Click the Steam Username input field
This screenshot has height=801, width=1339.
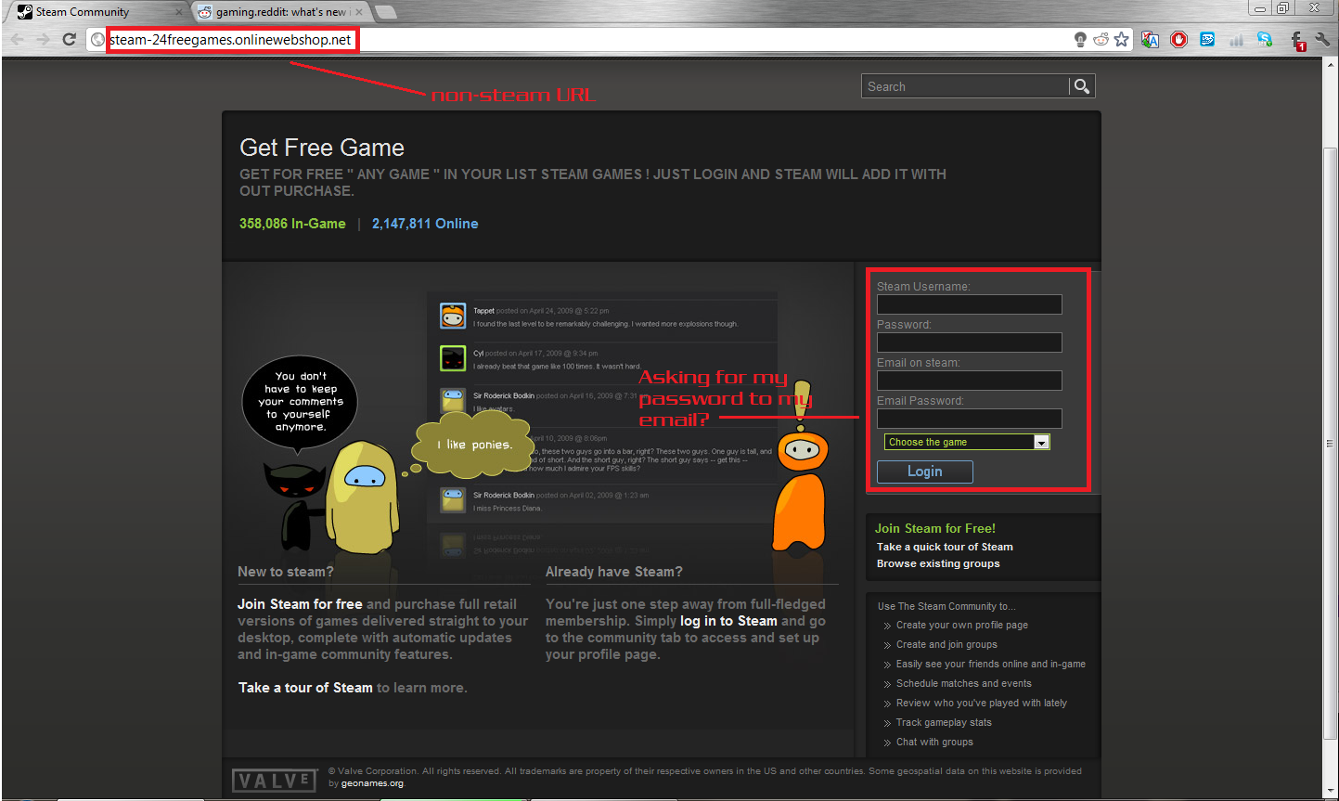[970, 304]
